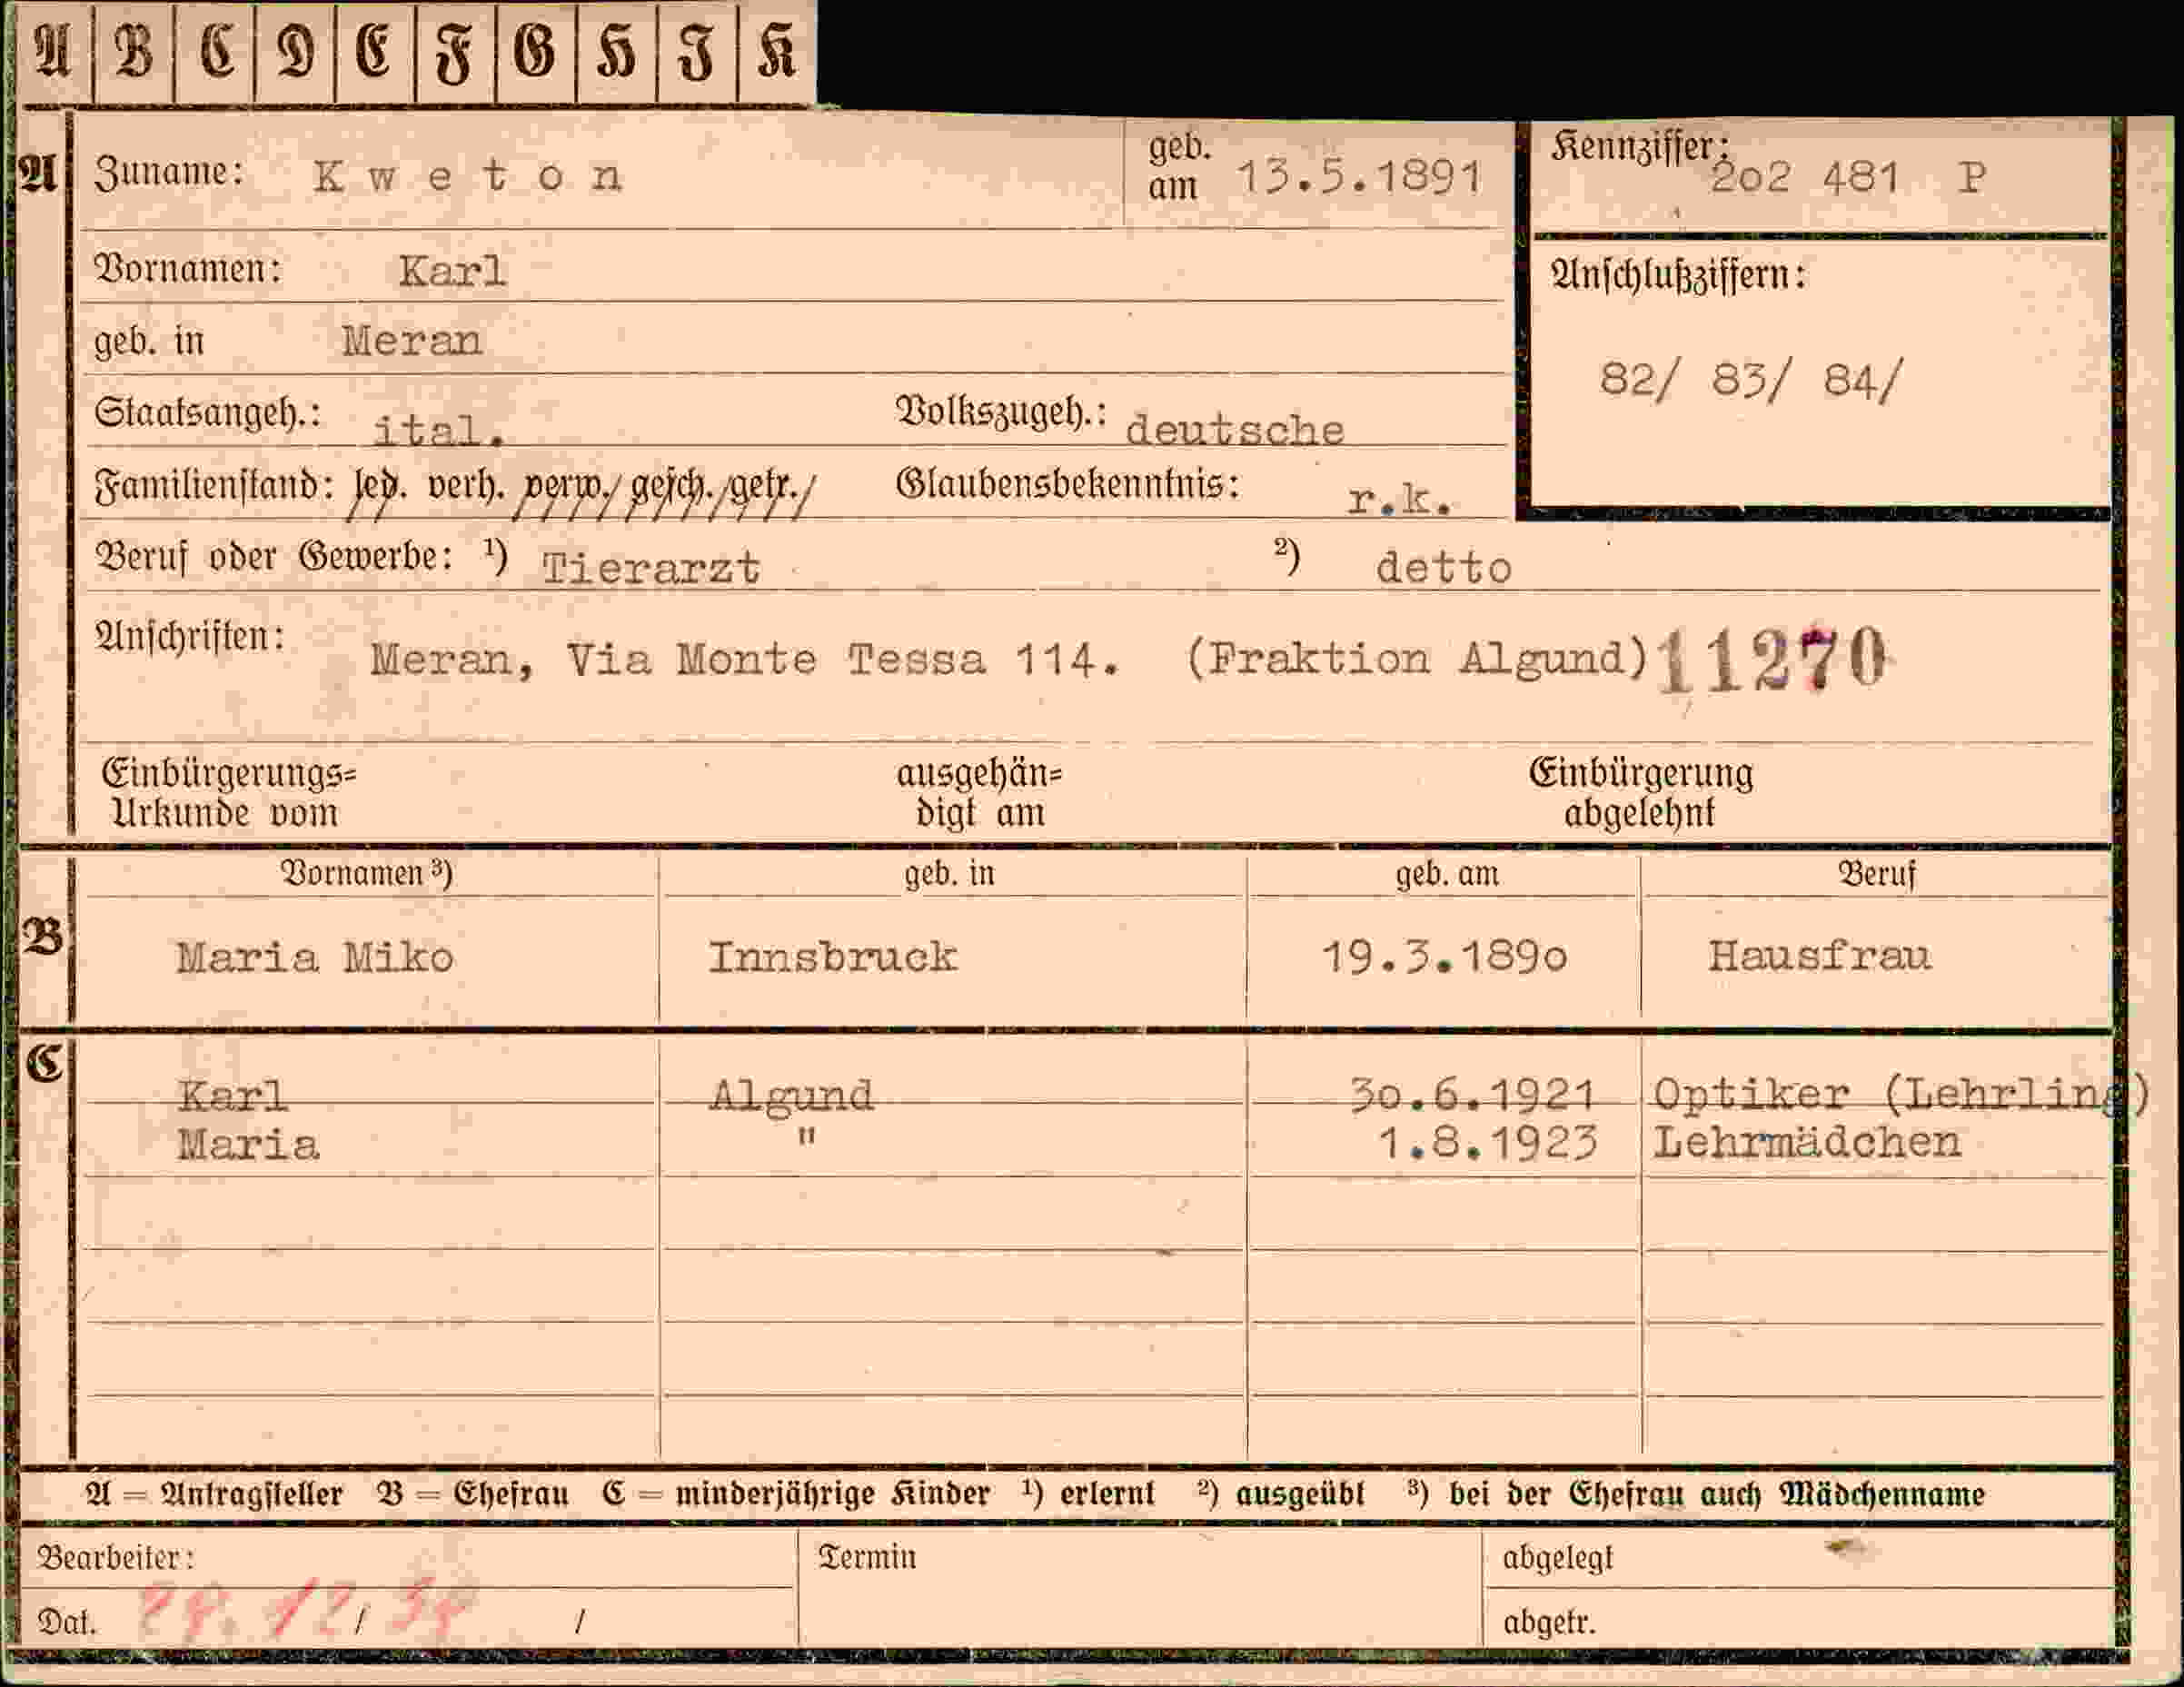Screen dimensions: 2184x1687
Task: Click the 'Termin' field label
Action: [x=867, y=1557]
